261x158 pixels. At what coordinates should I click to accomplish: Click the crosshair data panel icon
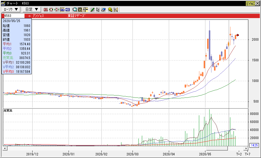[86, 9]
